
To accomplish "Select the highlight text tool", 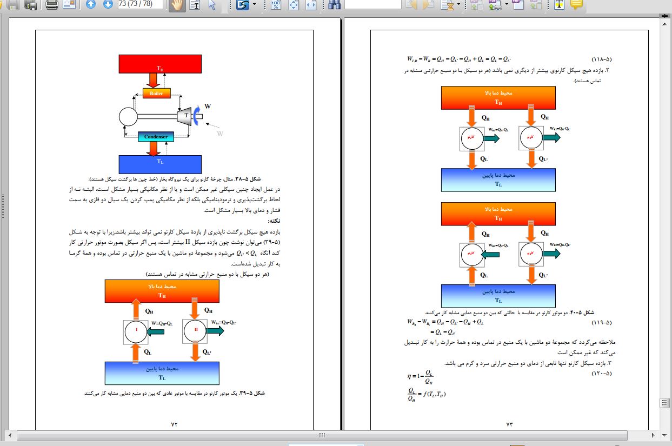I will (x=559, y=5).
